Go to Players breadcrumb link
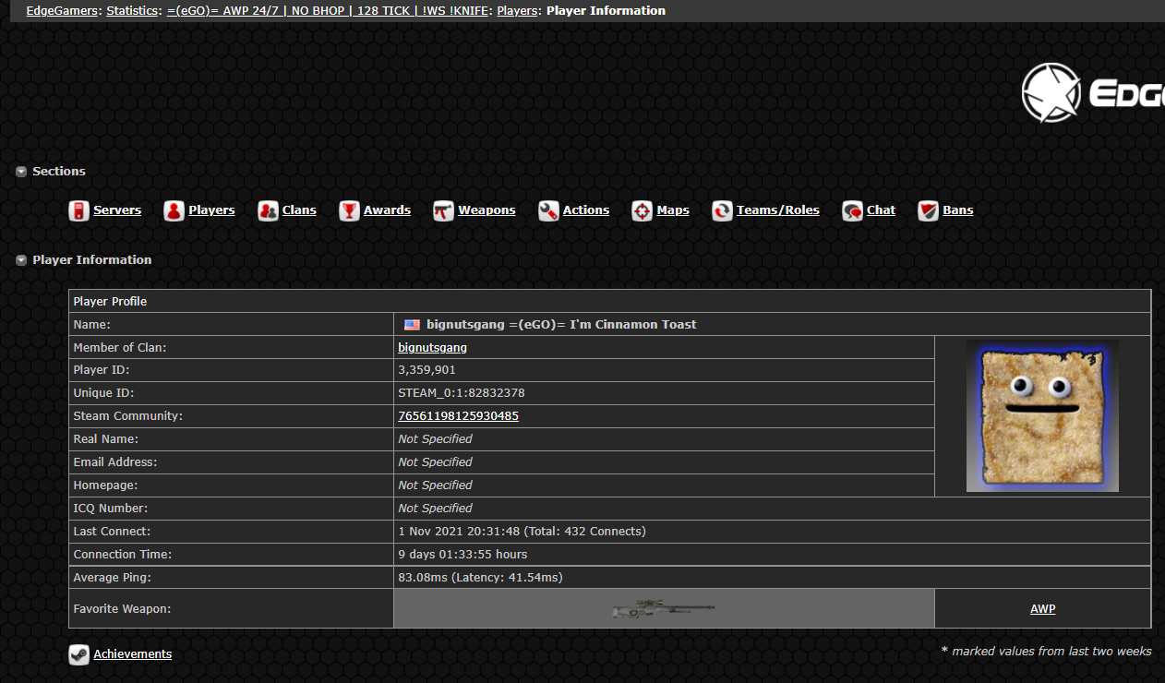The height and width of the screenshot is (683, 1165). click(x=517, y=11)
